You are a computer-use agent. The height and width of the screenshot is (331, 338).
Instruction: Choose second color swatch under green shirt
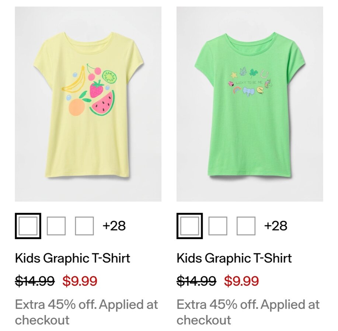pos(218,226)
